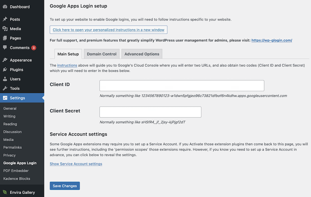
Task: Focus the Client ID input field
Action: [182, 86]
